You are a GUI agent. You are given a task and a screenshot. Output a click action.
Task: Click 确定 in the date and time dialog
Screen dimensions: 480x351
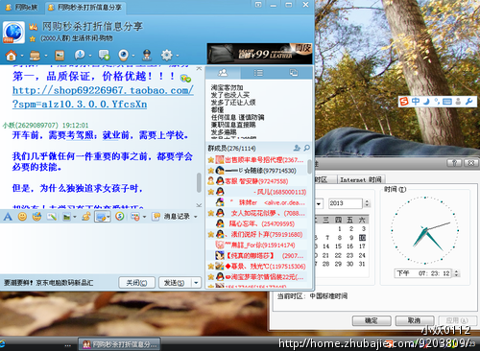pos(372,320)
